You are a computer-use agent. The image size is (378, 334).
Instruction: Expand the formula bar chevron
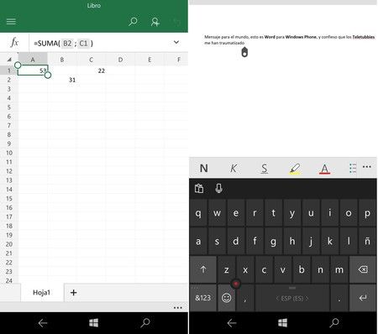click(176, 42)
